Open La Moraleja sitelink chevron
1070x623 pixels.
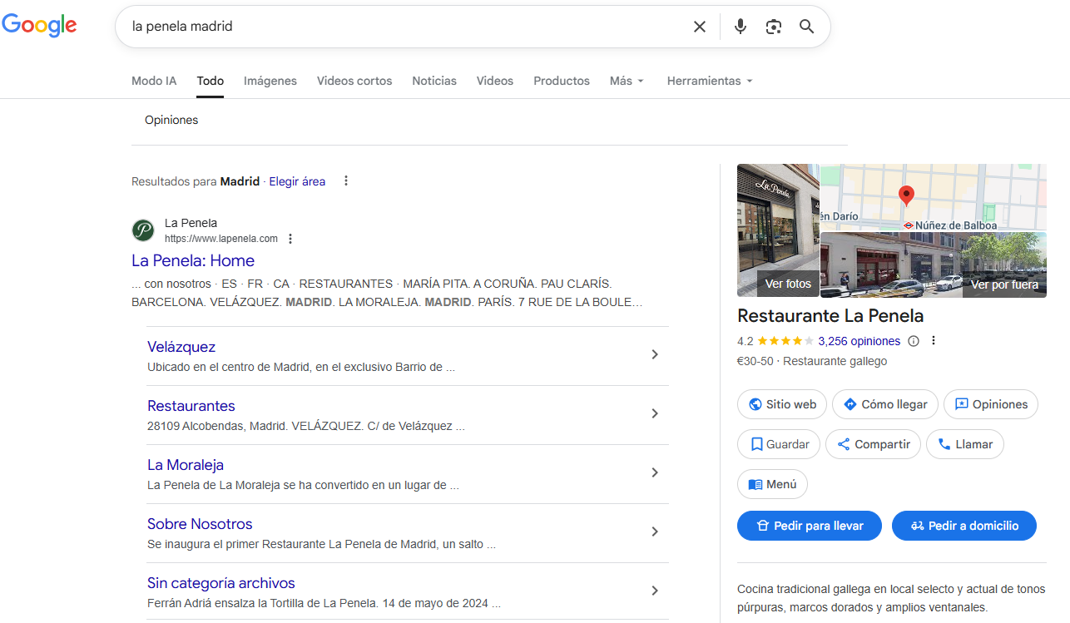655,472
